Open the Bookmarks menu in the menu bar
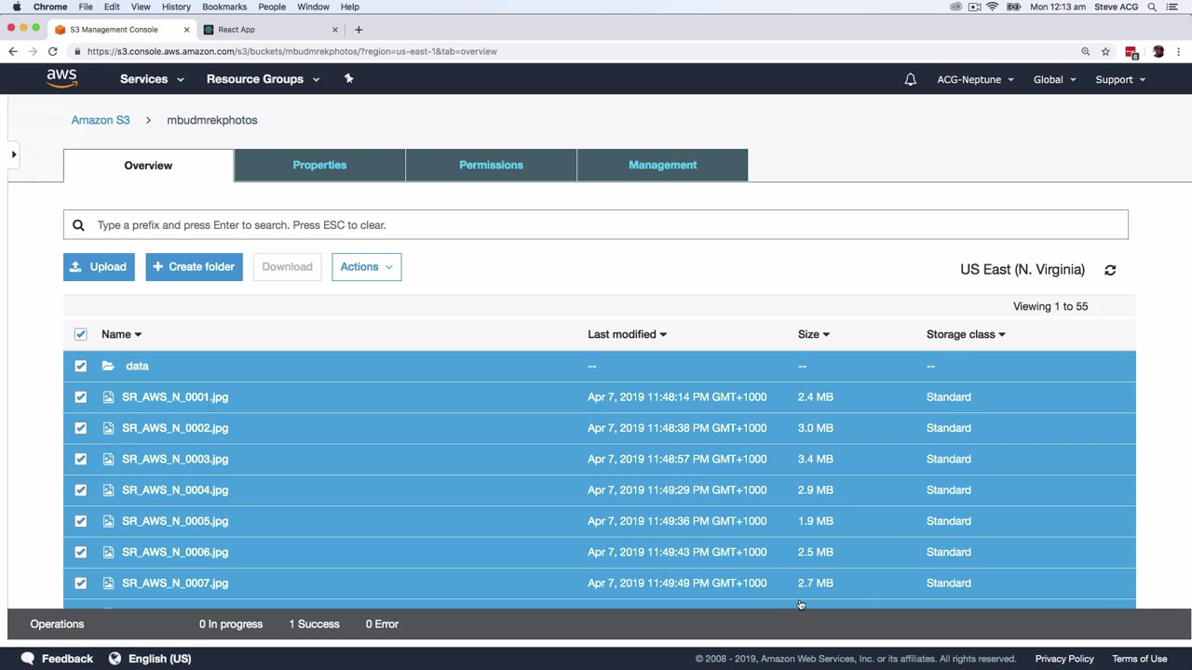The image size is (1192, 670). (x=224, y=7)
